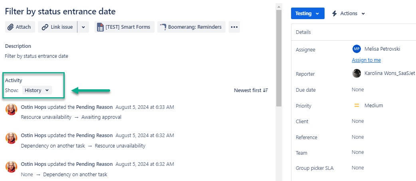Click the Medium priority icon
The height and width of the screenshot is (181, 416).
coord(357,106)
